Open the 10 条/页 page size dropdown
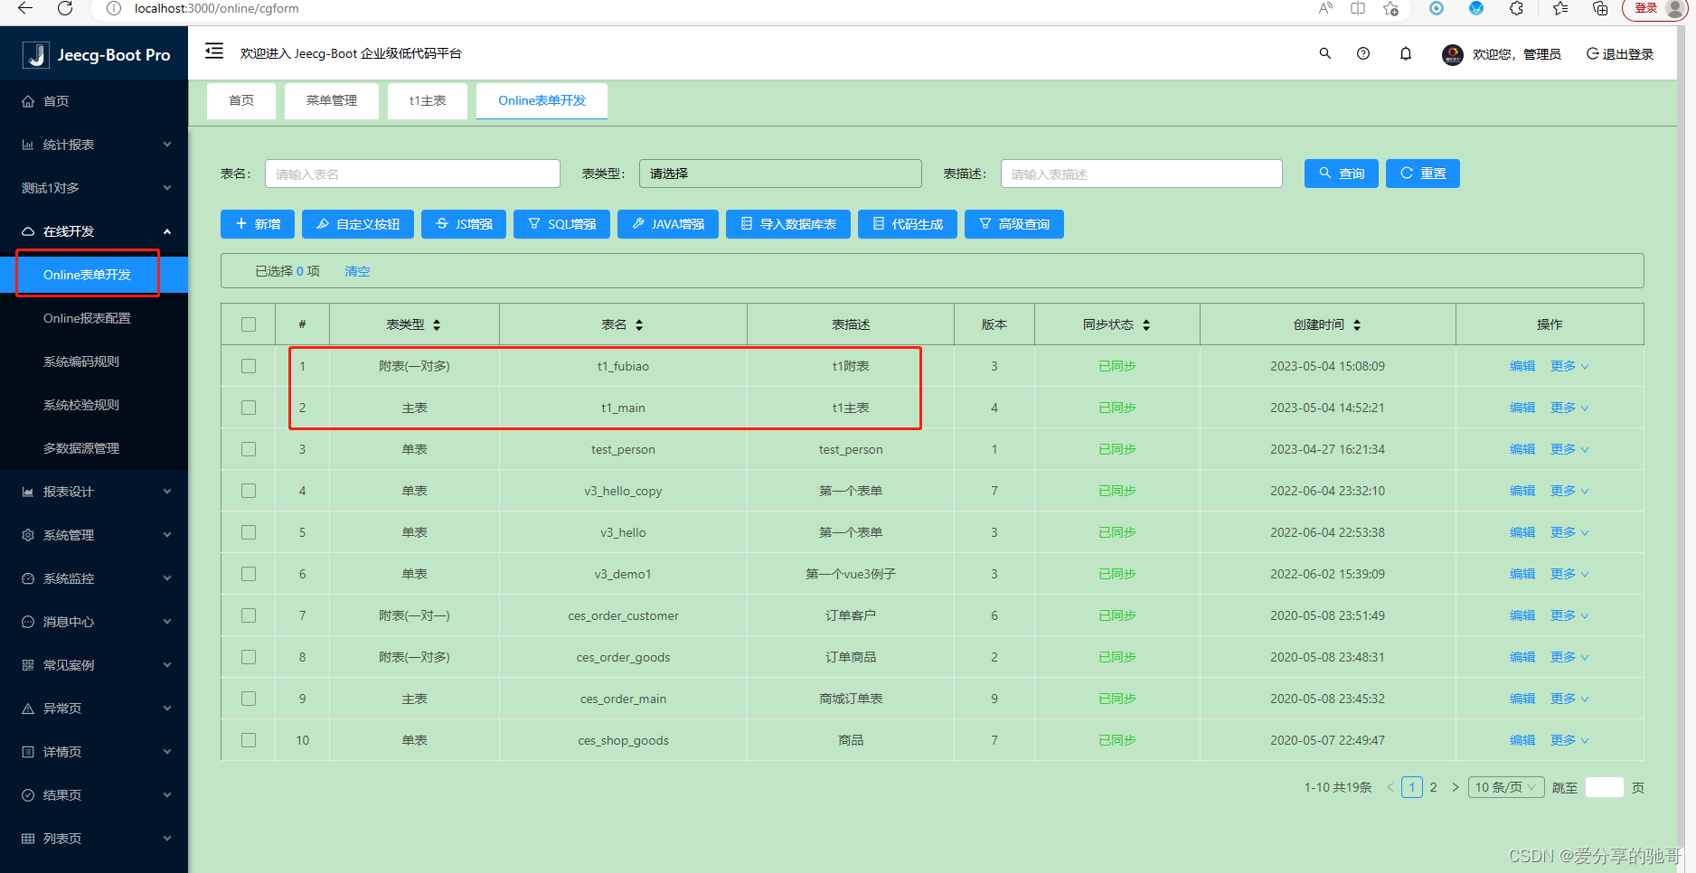Screen dimensions: 1696x873 click(1506, 787)
